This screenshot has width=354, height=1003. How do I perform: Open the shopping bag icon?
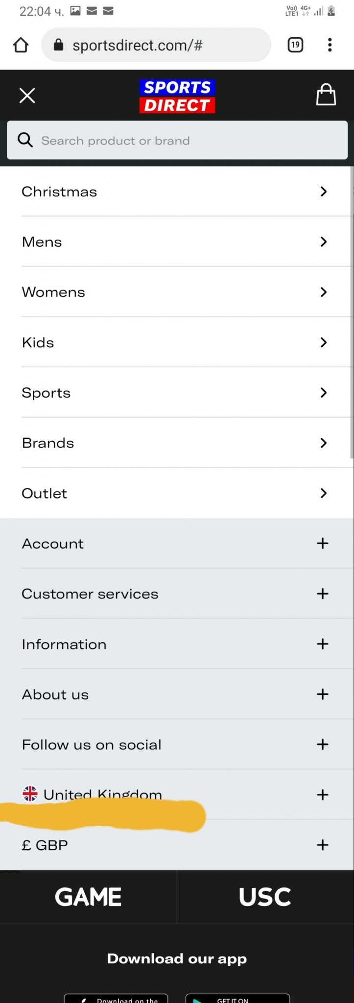coord(326,95)
